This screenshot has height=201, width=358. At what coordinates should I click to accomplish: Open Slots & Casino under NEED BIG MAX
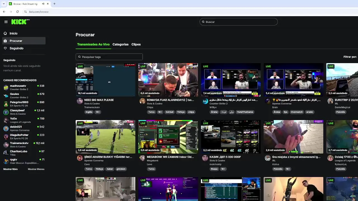(x=92, y=104)
